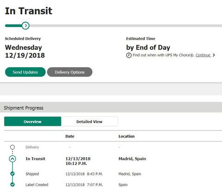Click the clock icon beside Find out when

129,55
